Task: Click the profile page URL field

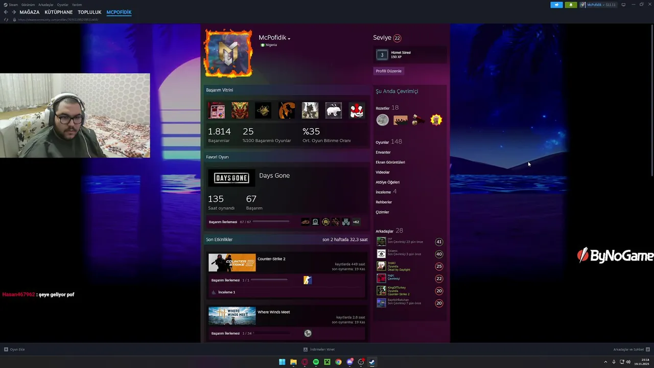Action: coord(58,19)
